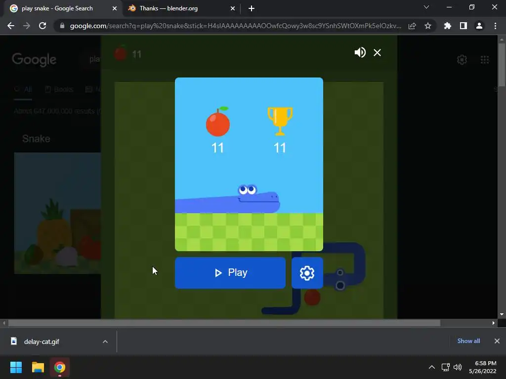Open Chrome extensions puzzle icon

447,26
